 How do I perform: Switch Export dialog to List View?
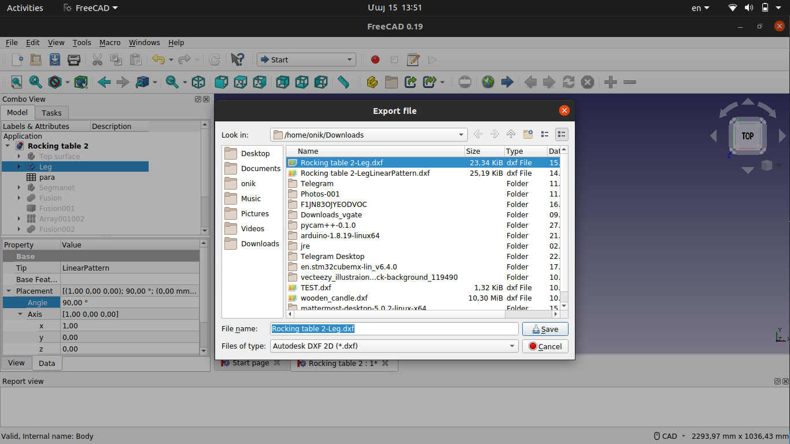[544, 134]
